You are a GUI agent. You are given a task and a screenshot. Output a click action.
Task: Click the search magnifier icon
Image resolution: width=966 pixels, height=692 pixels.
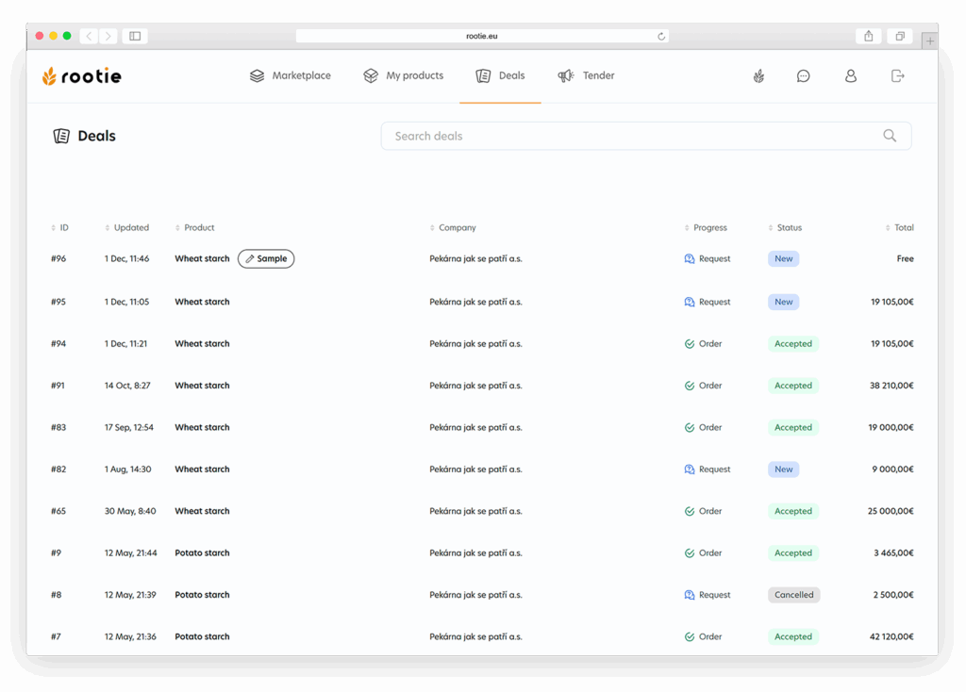tap(890, 136)
